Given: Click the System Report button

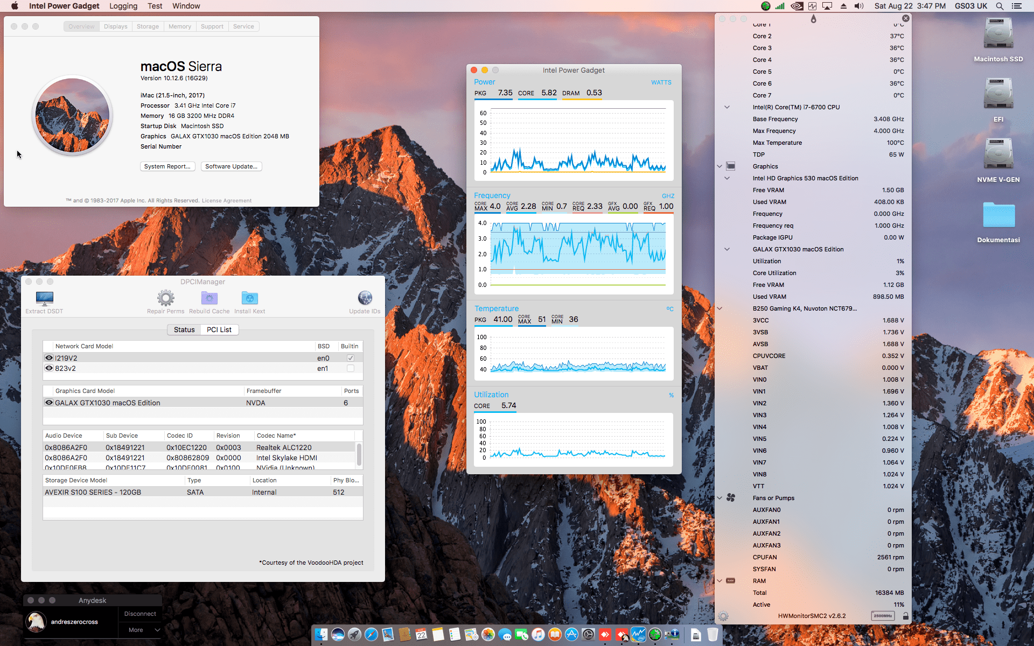Looking at the screenshot, I should (167, 166).
